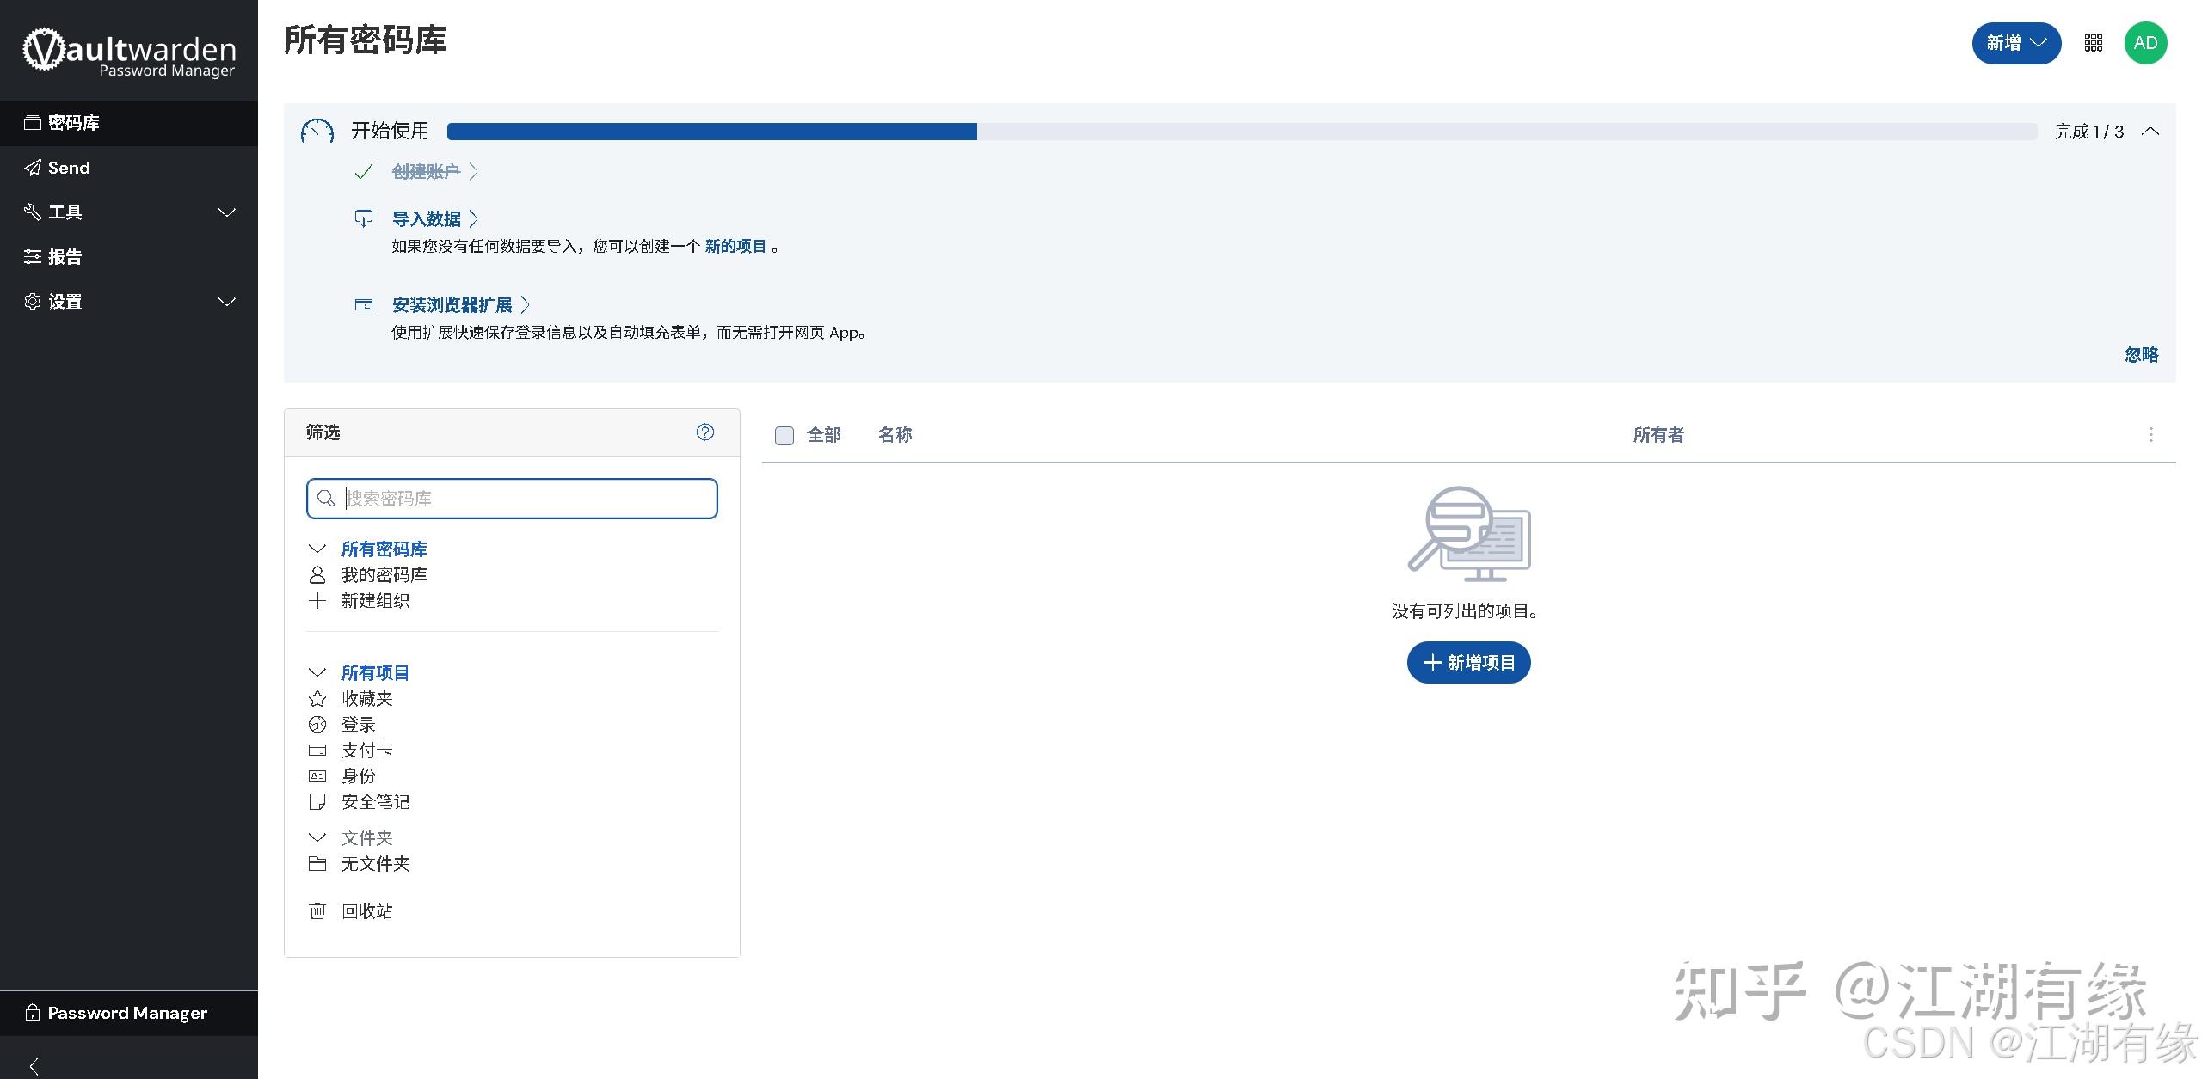The image size is (2202, 1079).
Task: Filter by Card (支付卡) items
Action: pyautogui.click(x=366, y=751)
